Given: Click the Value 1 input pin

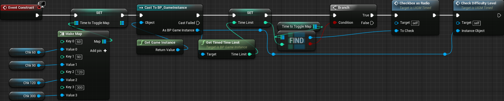Looking at the screenshot, I should [x=62, y=64].
